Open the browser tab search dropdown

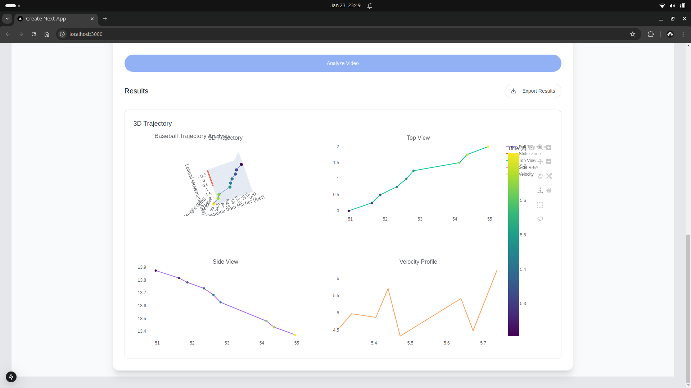point(7,19)
